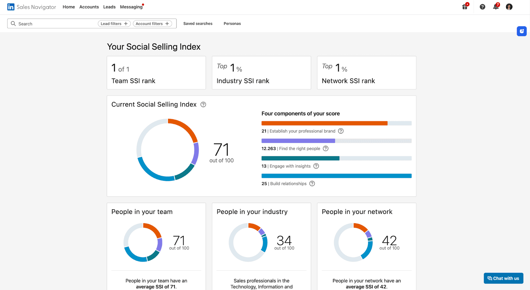Click the search magnifier icon
Screen dimensions: 530x290
pyautogui.click(x=13, y=23)
